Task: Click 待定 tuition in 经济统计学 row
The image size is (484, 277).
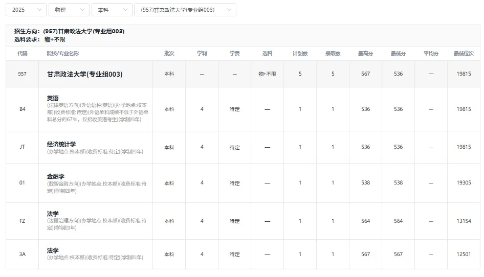Action: (235, 148)
